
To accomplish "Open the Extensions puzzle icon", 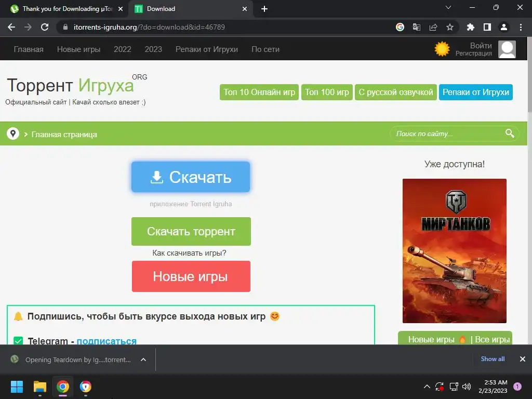I will click(471, 27).
